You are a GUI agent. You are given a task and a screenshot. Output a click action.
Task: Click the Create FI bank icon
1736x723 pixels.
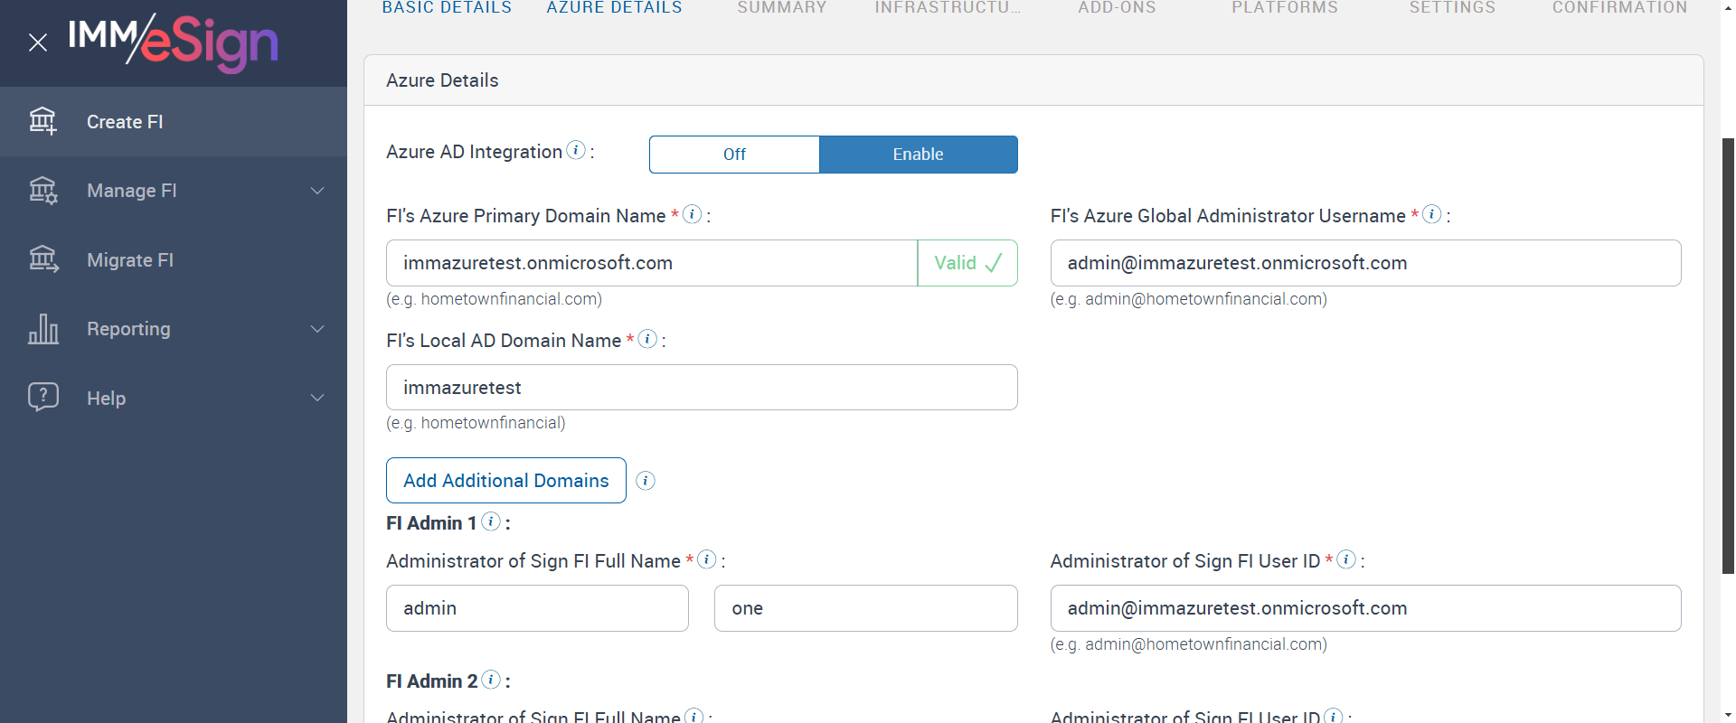(x=42, y=121)
